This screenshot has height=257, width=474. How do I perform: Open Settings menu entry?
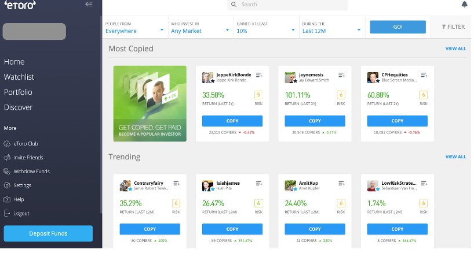pyautogui.click(x=22, y=185)
